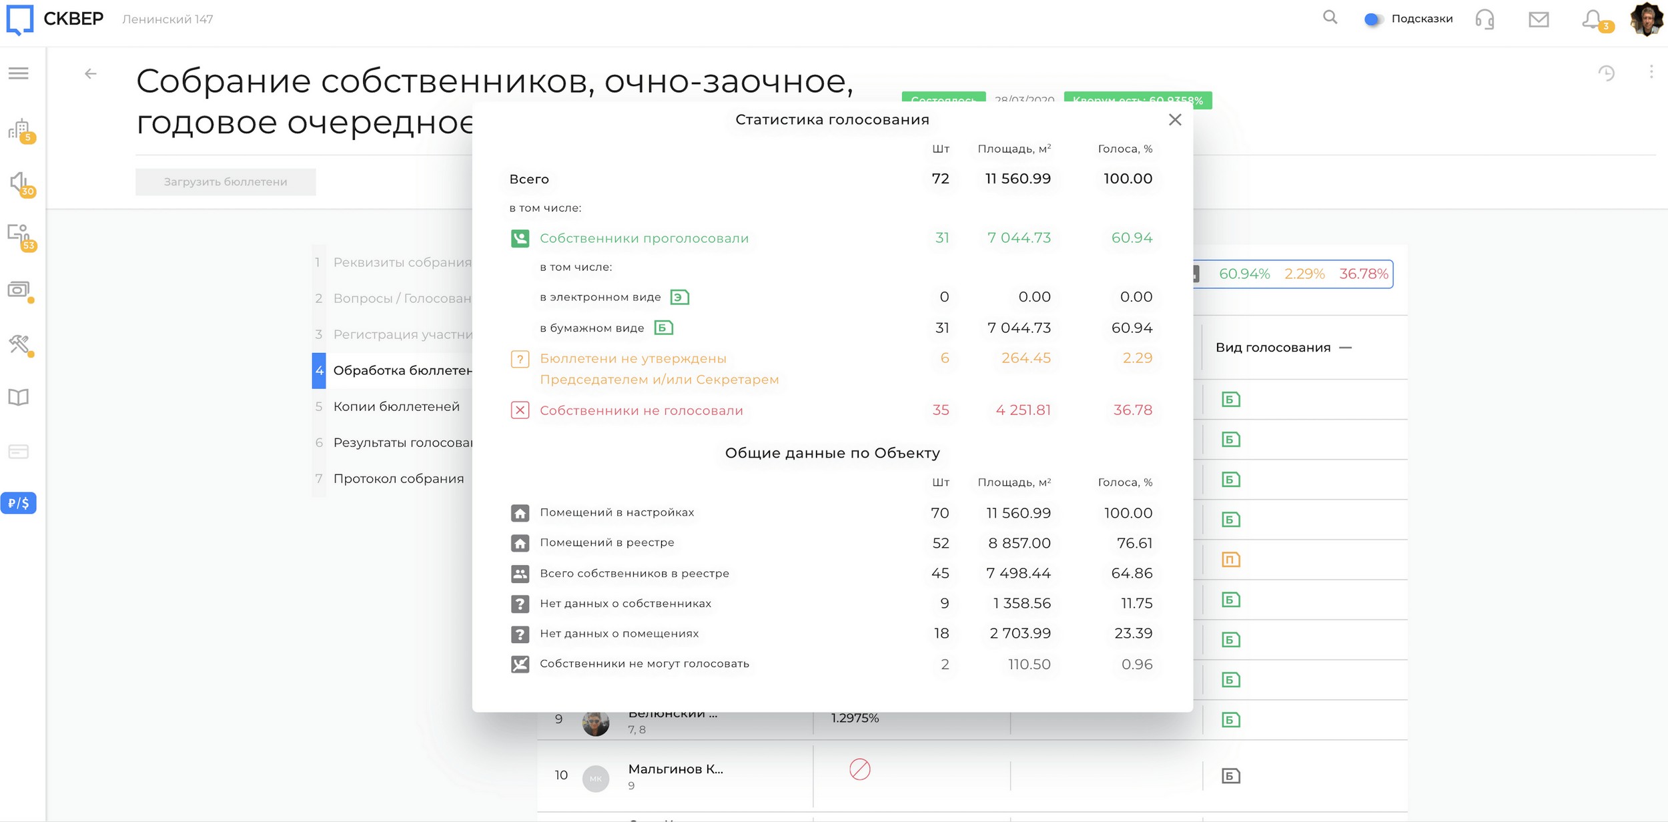Open buildings sidebar icon with badge 5
Image resolution: width=1668 pixels, height=822 pixels.
20,129
